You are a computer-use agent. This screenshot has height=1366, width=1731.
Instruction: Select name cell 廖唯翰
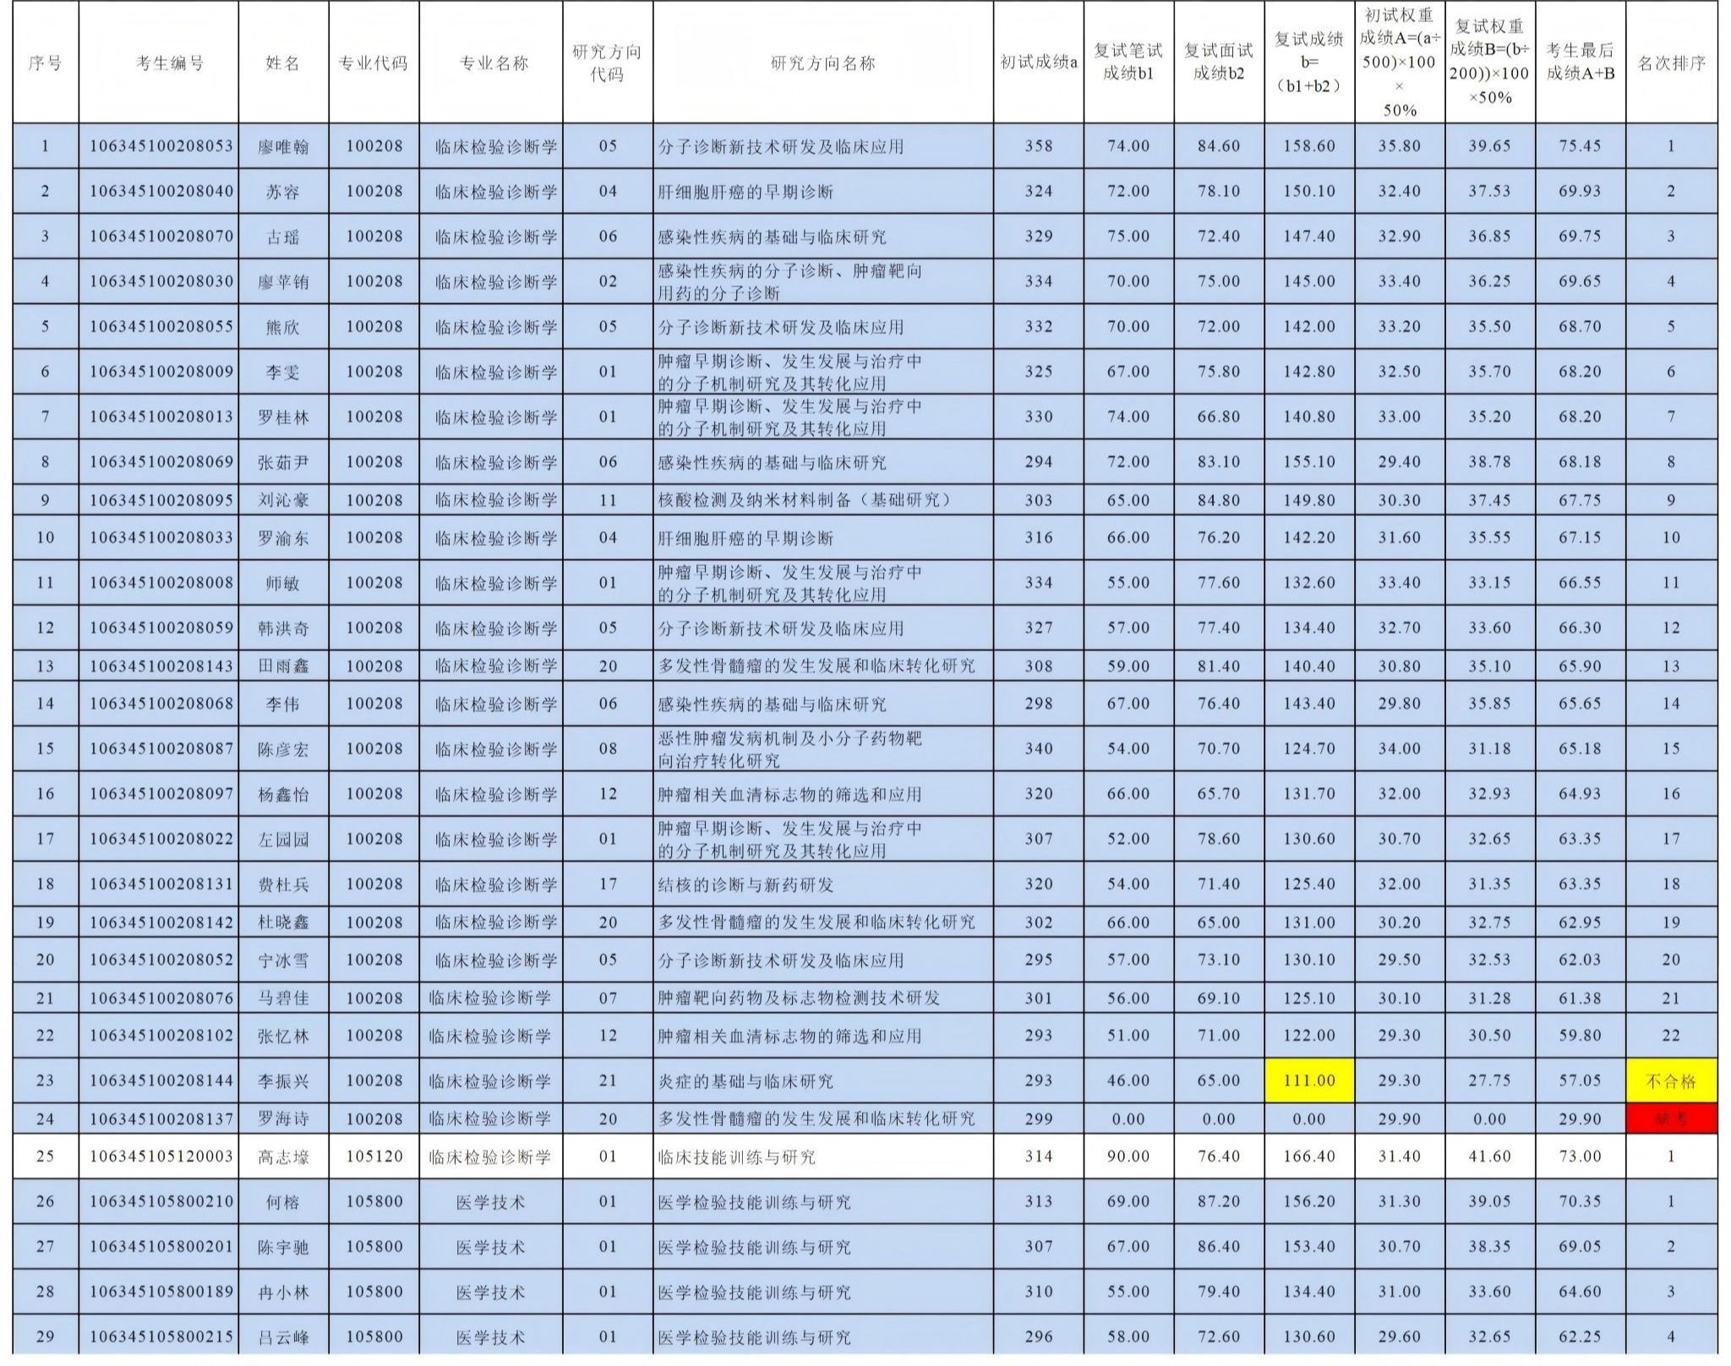tap(282, 146)
